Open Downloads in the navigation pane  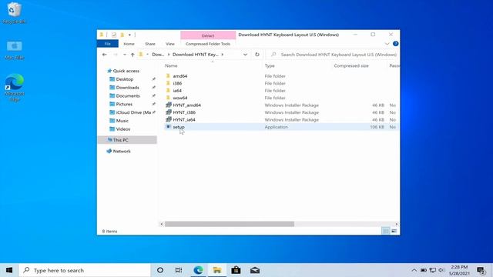(x=127, y=87)
